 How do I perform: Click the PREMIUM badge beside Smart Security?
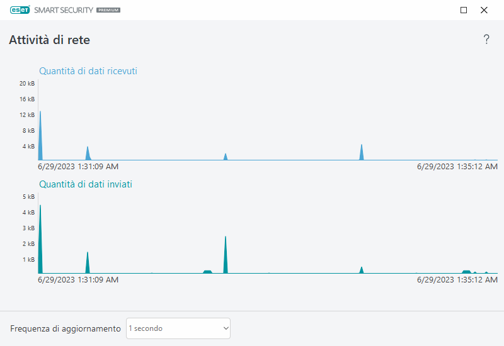point(108,10)
